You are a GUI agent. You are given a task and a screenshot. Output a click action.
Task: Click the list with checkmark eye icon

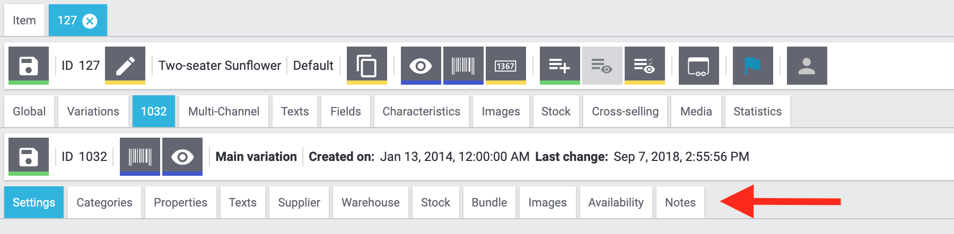tap(644, 66)
